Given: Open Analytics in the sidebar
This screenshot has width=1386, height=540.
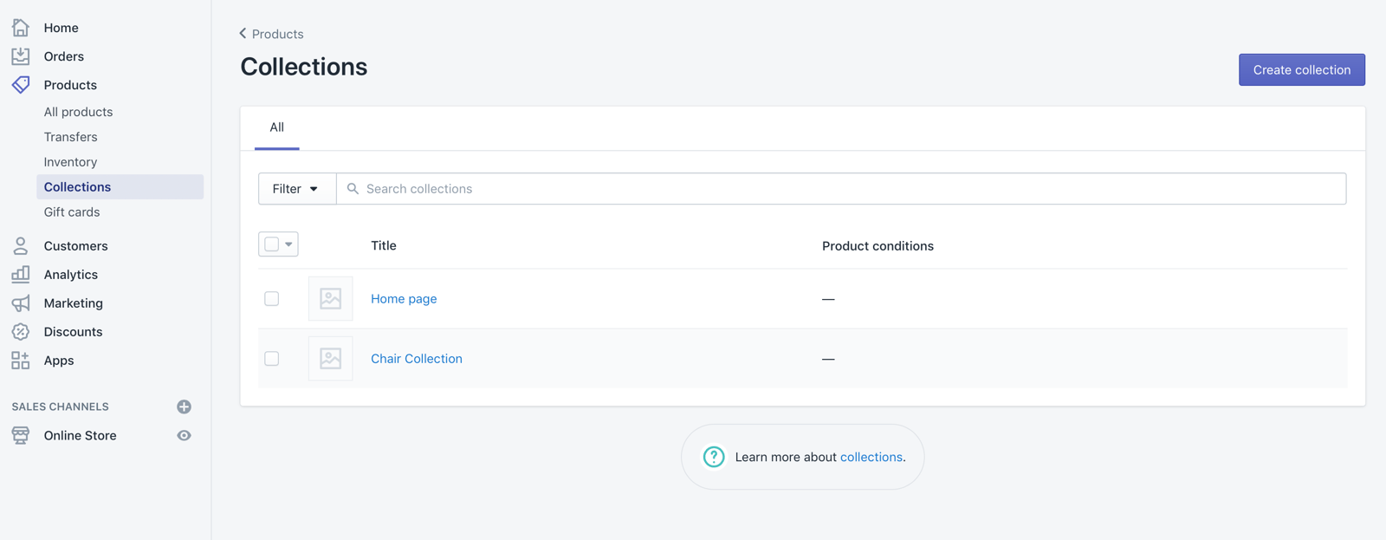Looking at the screenshot, I should pyautogui.click(x=71, y=275).
